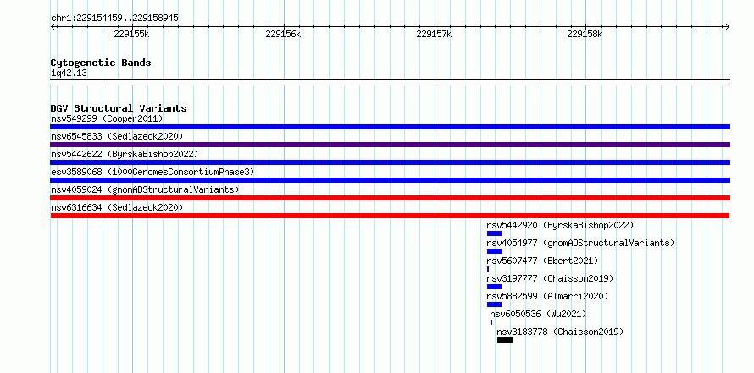The width and height of the screenshot is (754, 373).
Task: Open nsv4059024 (gnomADStructuralVariants) label
Action: [145, 189]
